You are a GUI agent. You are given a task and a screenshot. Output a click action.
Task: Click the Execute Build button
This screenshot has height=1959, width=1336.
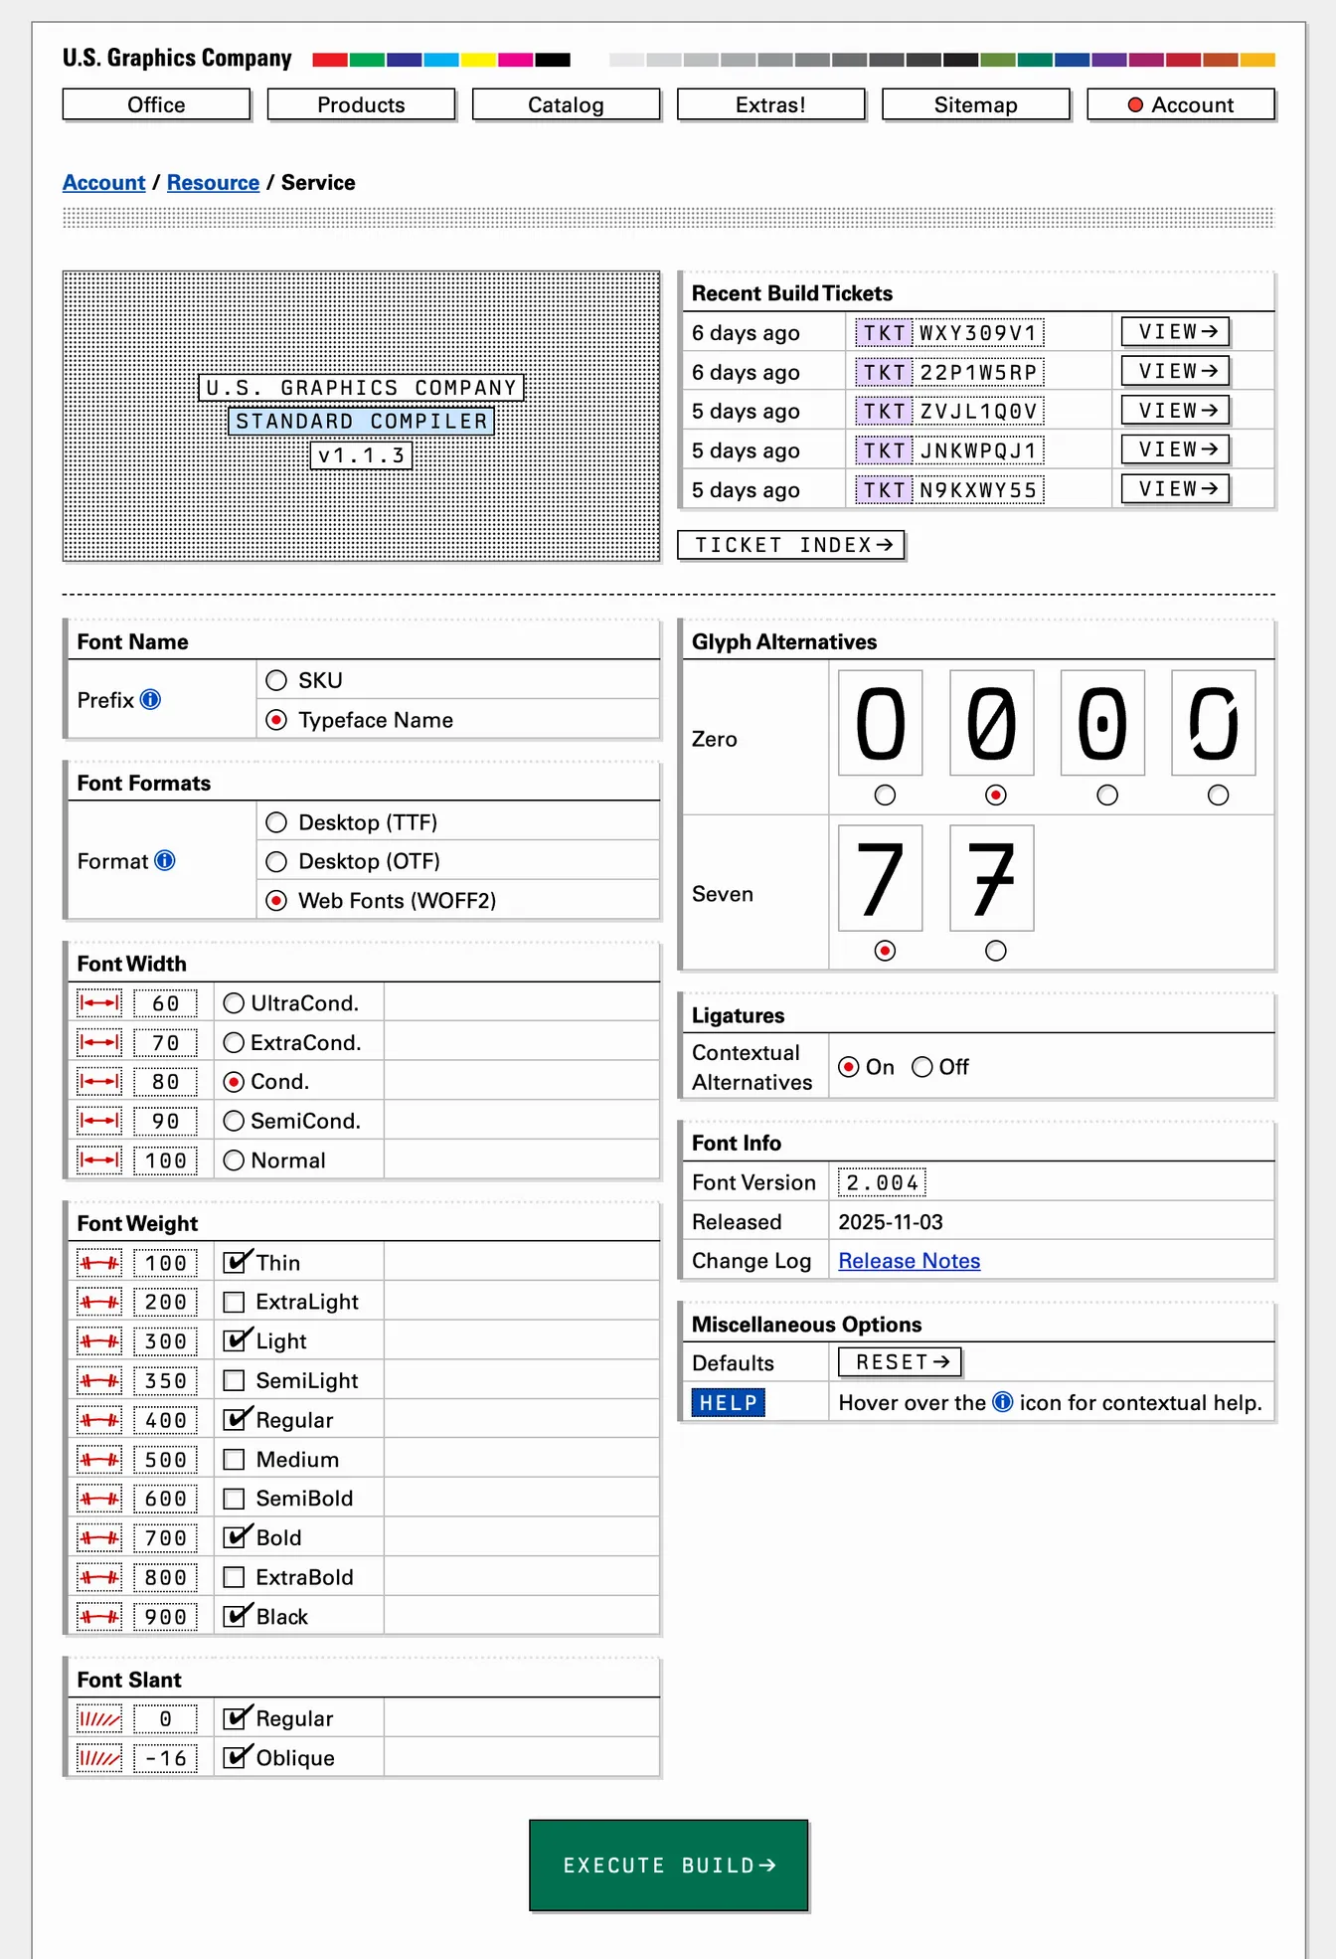(x=668, y=1865)
